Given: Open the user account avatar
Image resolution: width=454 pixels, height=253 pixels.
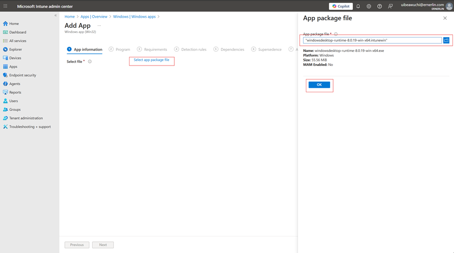Looking at the screenshot, I should tap(449, 6).
